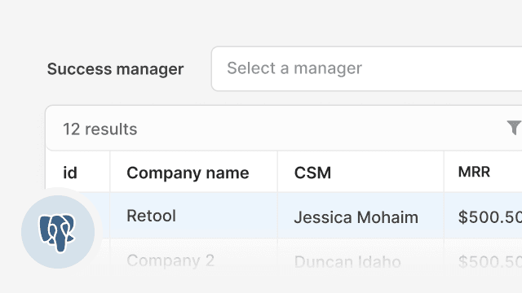Sort by the Company name column header
This screenshot has height=293, width=522.
[188, 173]
